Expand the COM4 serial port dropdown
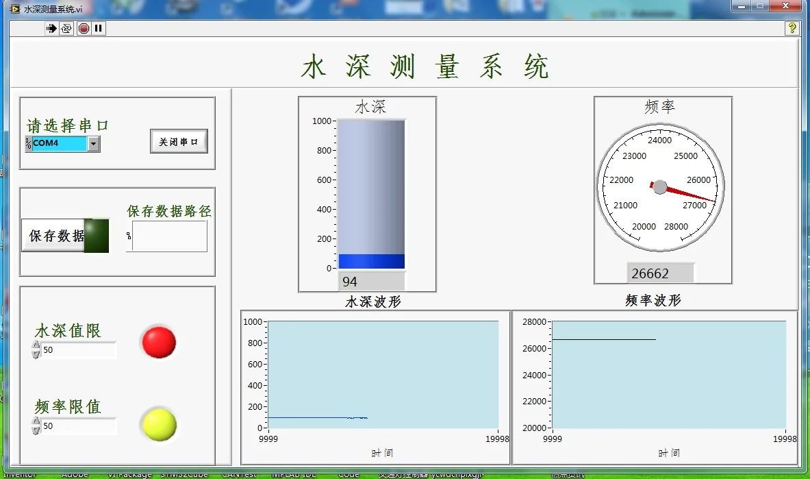Screen dimensions: 810x479 94,144
